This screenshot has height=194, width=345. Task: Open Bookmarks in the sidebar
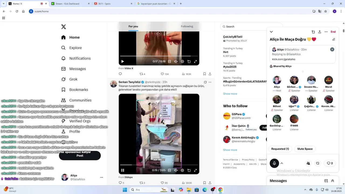point(75,89)
